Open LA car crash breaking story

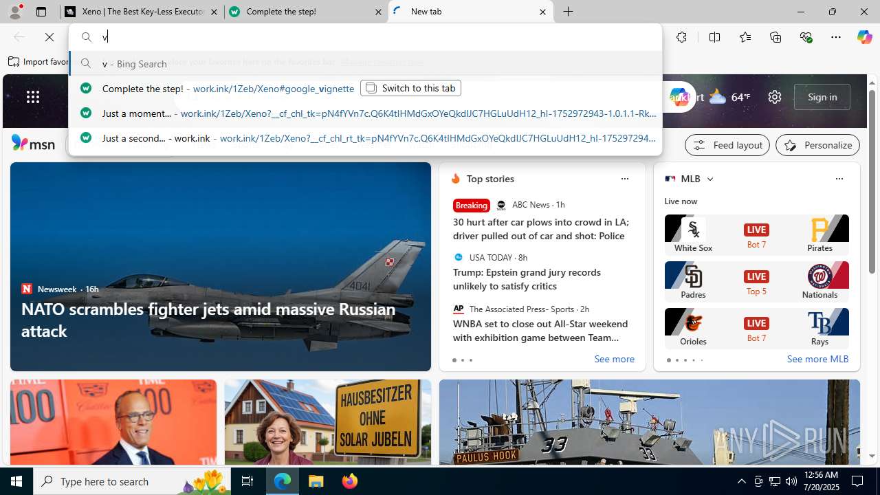(x=540, y=229)
